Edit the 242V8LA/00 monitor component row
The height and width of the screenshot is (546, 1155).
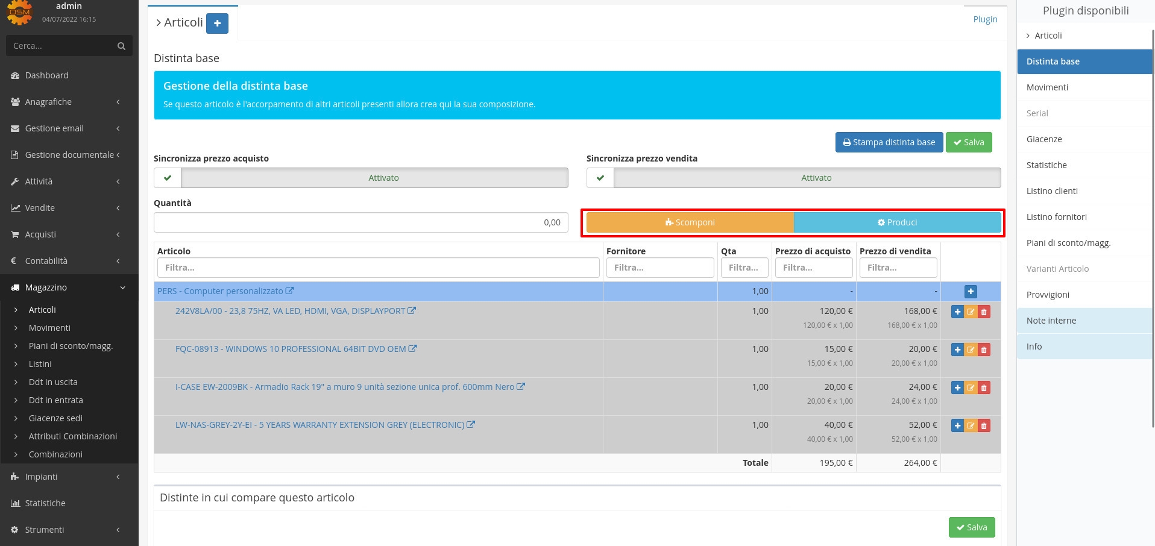(x=971, y=312)
